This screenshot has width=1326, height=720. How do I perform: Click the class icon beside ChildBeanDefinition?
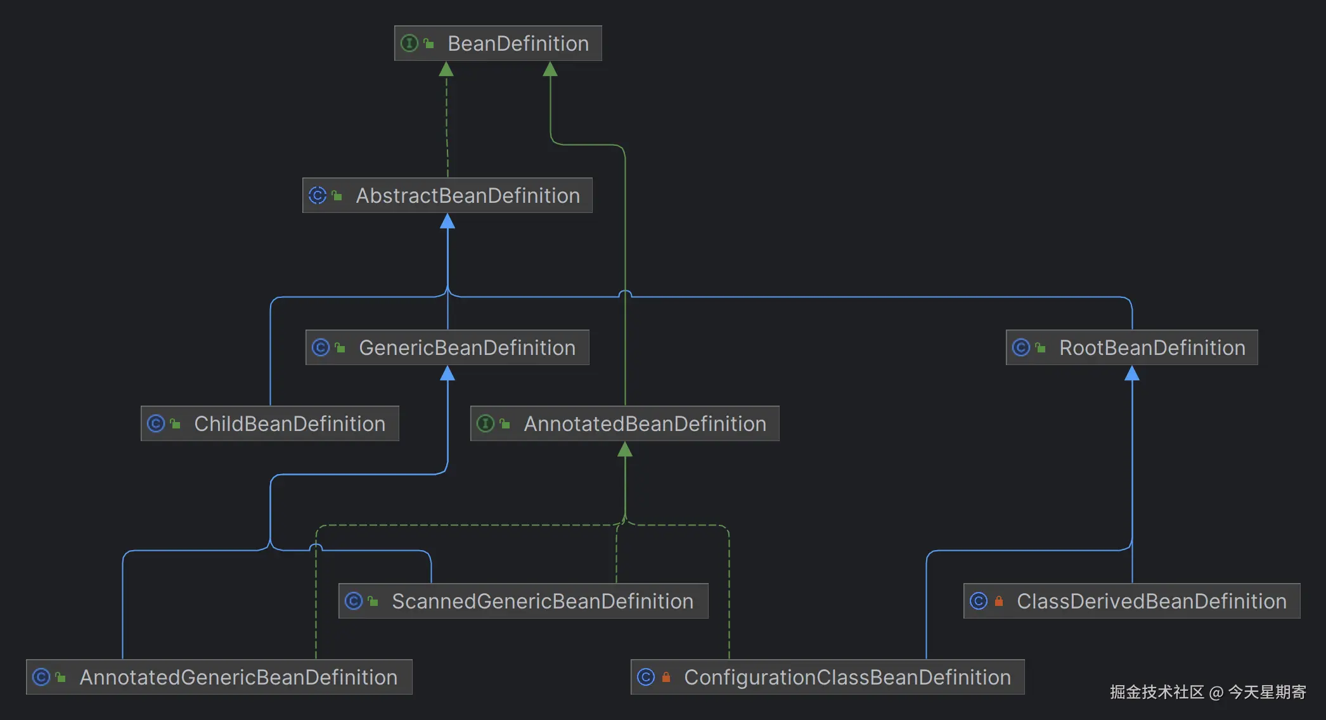[156, 423]
